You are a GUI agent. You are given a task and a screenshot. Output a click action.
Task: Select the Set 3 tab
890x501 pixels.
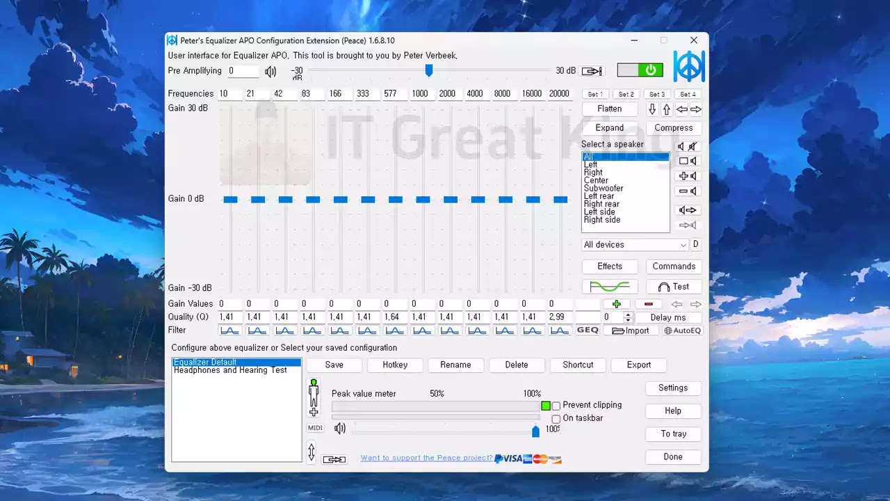(x=657, y=94)
